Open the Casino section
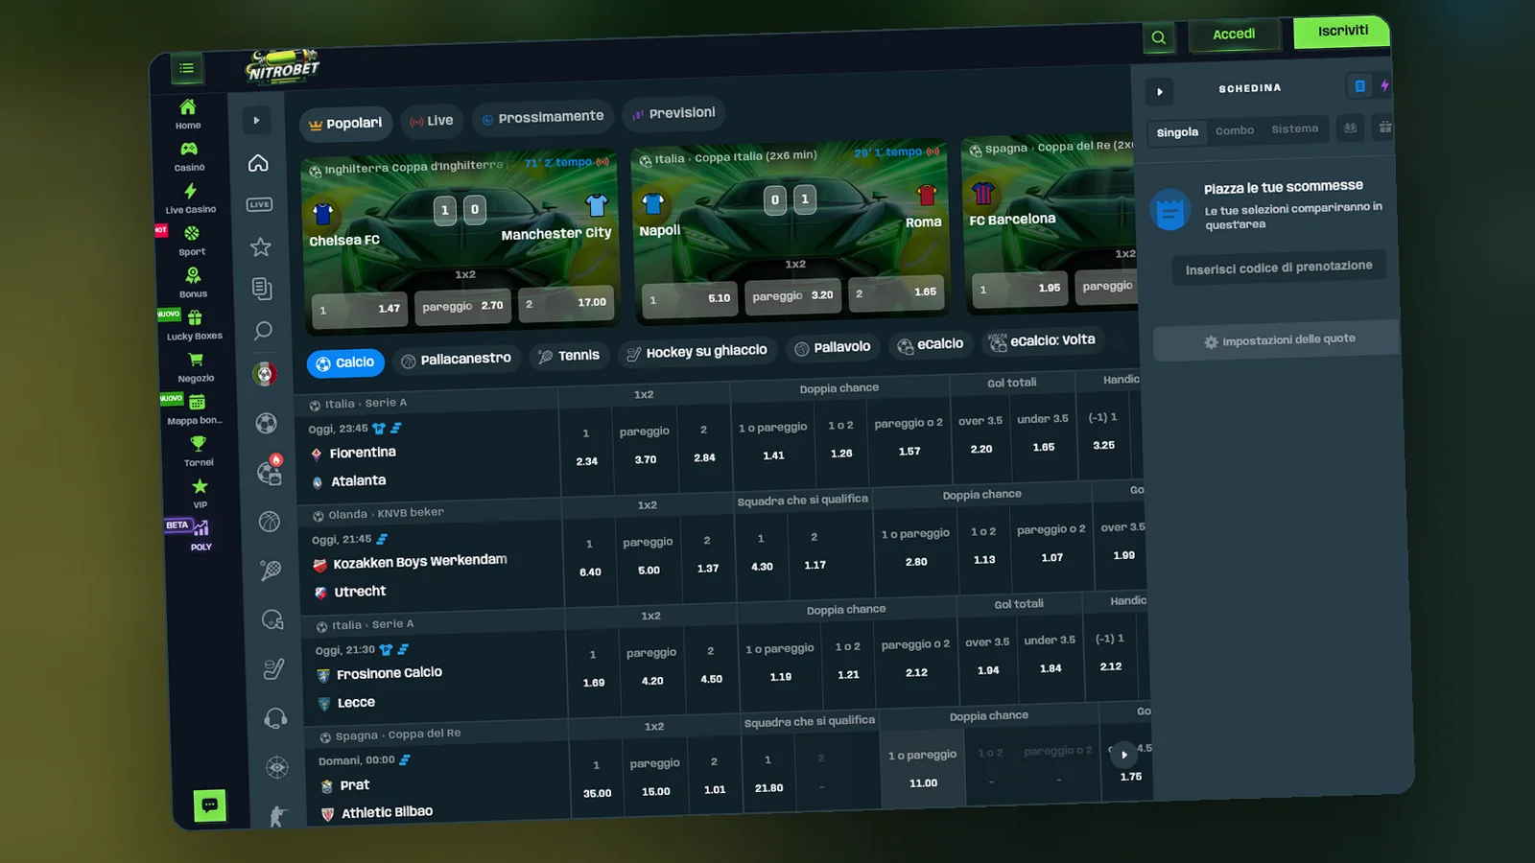 click(x=189, y=155)
